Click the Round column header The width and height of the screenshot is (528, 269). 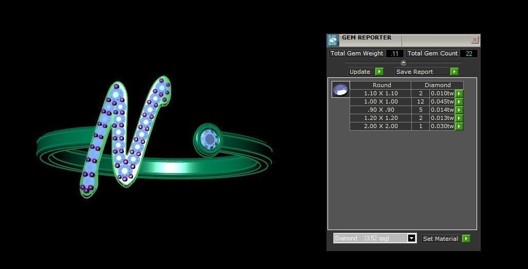[380, 85]
